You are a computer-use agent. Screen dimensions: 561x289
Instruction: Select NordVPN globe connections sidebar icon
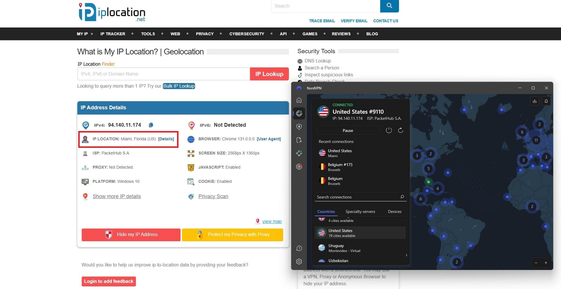(299, 113)
